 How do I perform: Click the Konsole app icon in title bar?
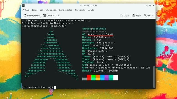tap(23, 5)
